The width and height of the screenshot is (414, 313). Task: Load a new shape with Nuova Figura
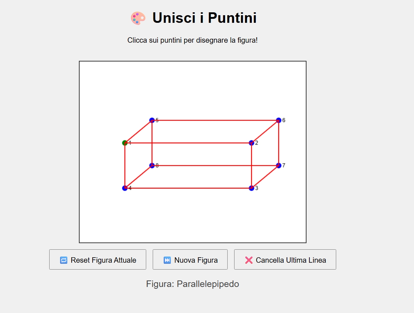(190, 260)
